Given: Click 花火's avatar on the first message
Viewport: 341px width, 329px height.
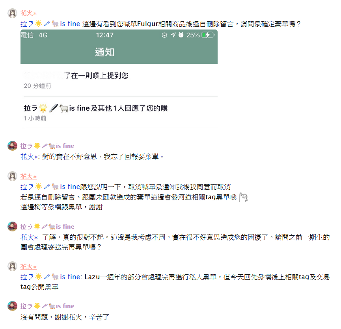Looking at the screenshot, I should [12, 13].
